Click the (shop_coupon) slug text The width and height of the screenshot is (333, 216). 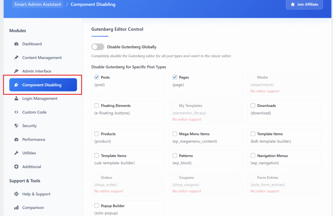(186, 185)
